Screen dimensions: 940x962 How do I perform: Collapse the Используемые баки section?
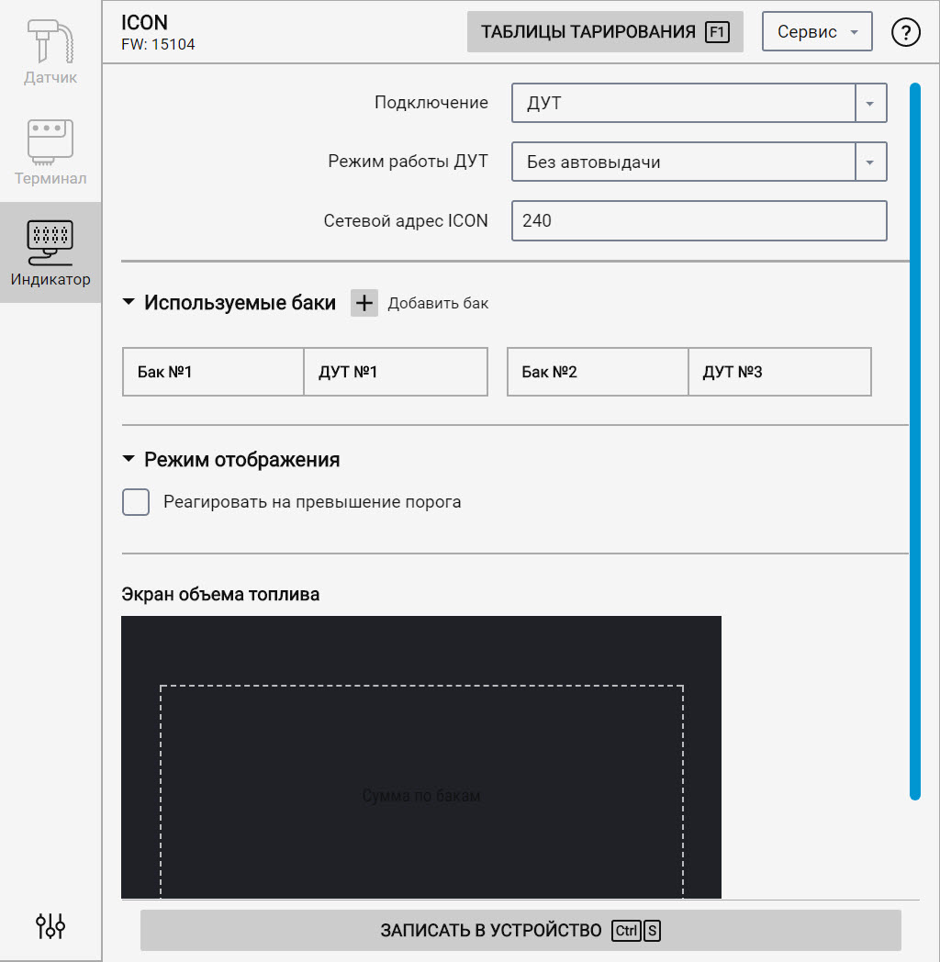click(129, 302)
